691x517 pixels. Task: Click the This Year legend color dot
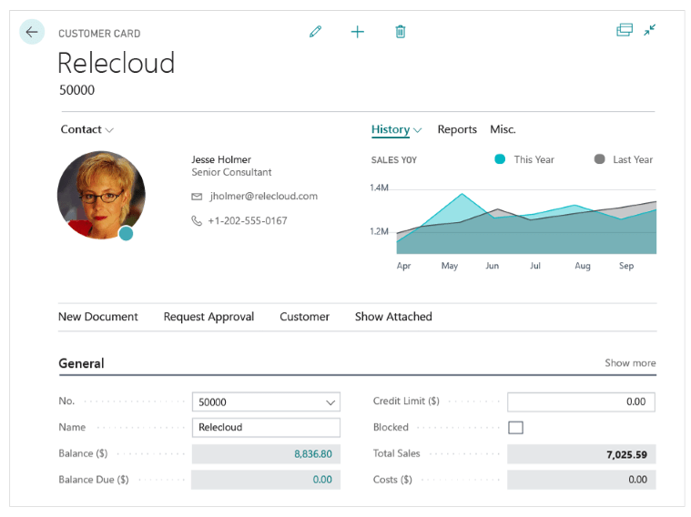tap(500, 159)
